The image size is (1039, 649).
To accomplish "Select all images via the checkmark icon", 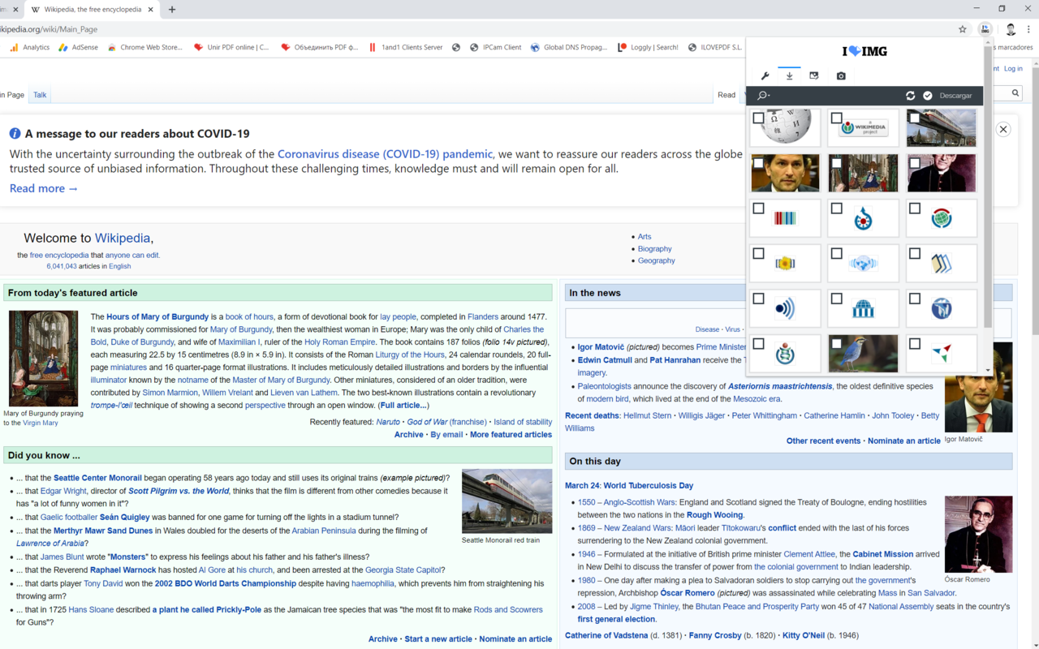I will point(927,95).
